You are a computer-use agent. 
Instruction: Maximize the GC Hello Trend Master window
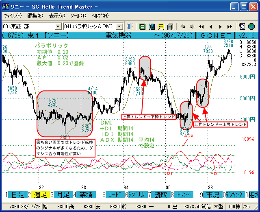[244, 7]
